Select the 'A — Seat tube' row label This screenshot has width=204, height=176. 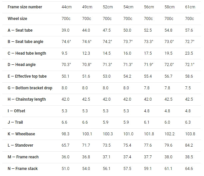coord(20,30)
